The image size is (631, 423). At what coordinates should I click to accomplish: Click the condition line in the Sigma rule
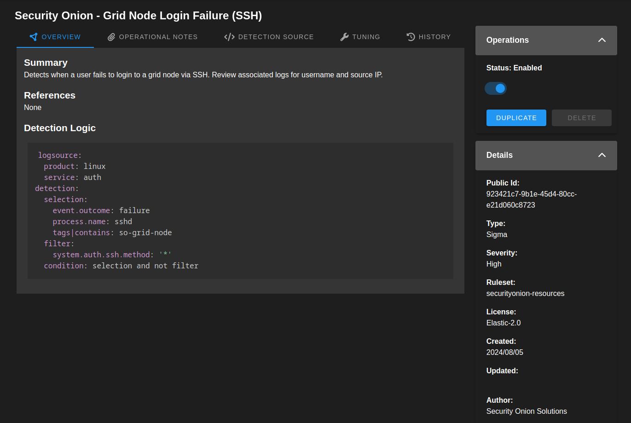coord(121,266)
